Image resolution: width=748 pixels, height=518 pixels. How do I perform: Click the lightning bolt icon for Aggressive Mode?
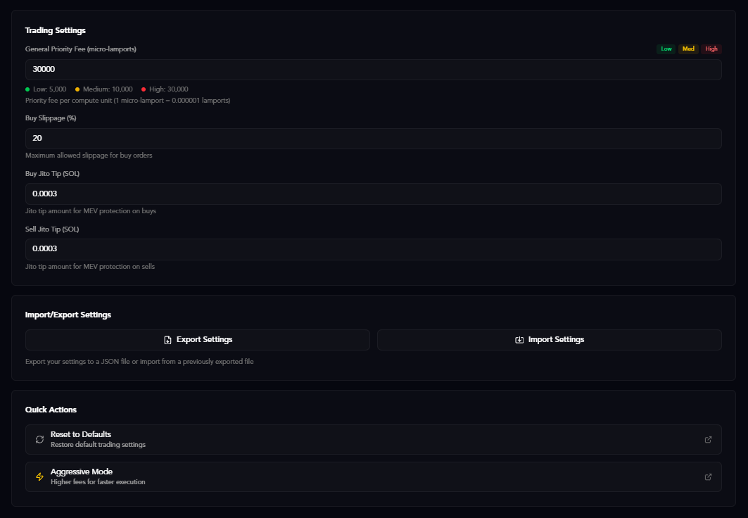click(x=39, y=476)
